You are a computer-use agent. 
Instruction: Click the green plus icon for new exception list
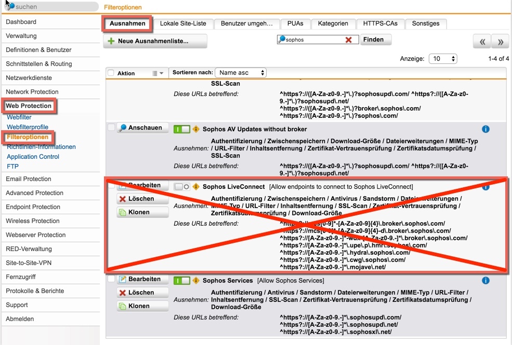(x=111, y=41)
